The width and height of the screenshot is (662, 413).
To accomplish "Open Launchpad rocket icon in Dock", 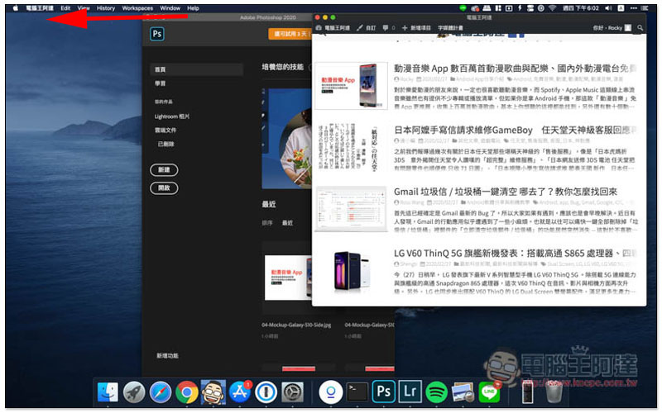I will click(x=134, y=392).
